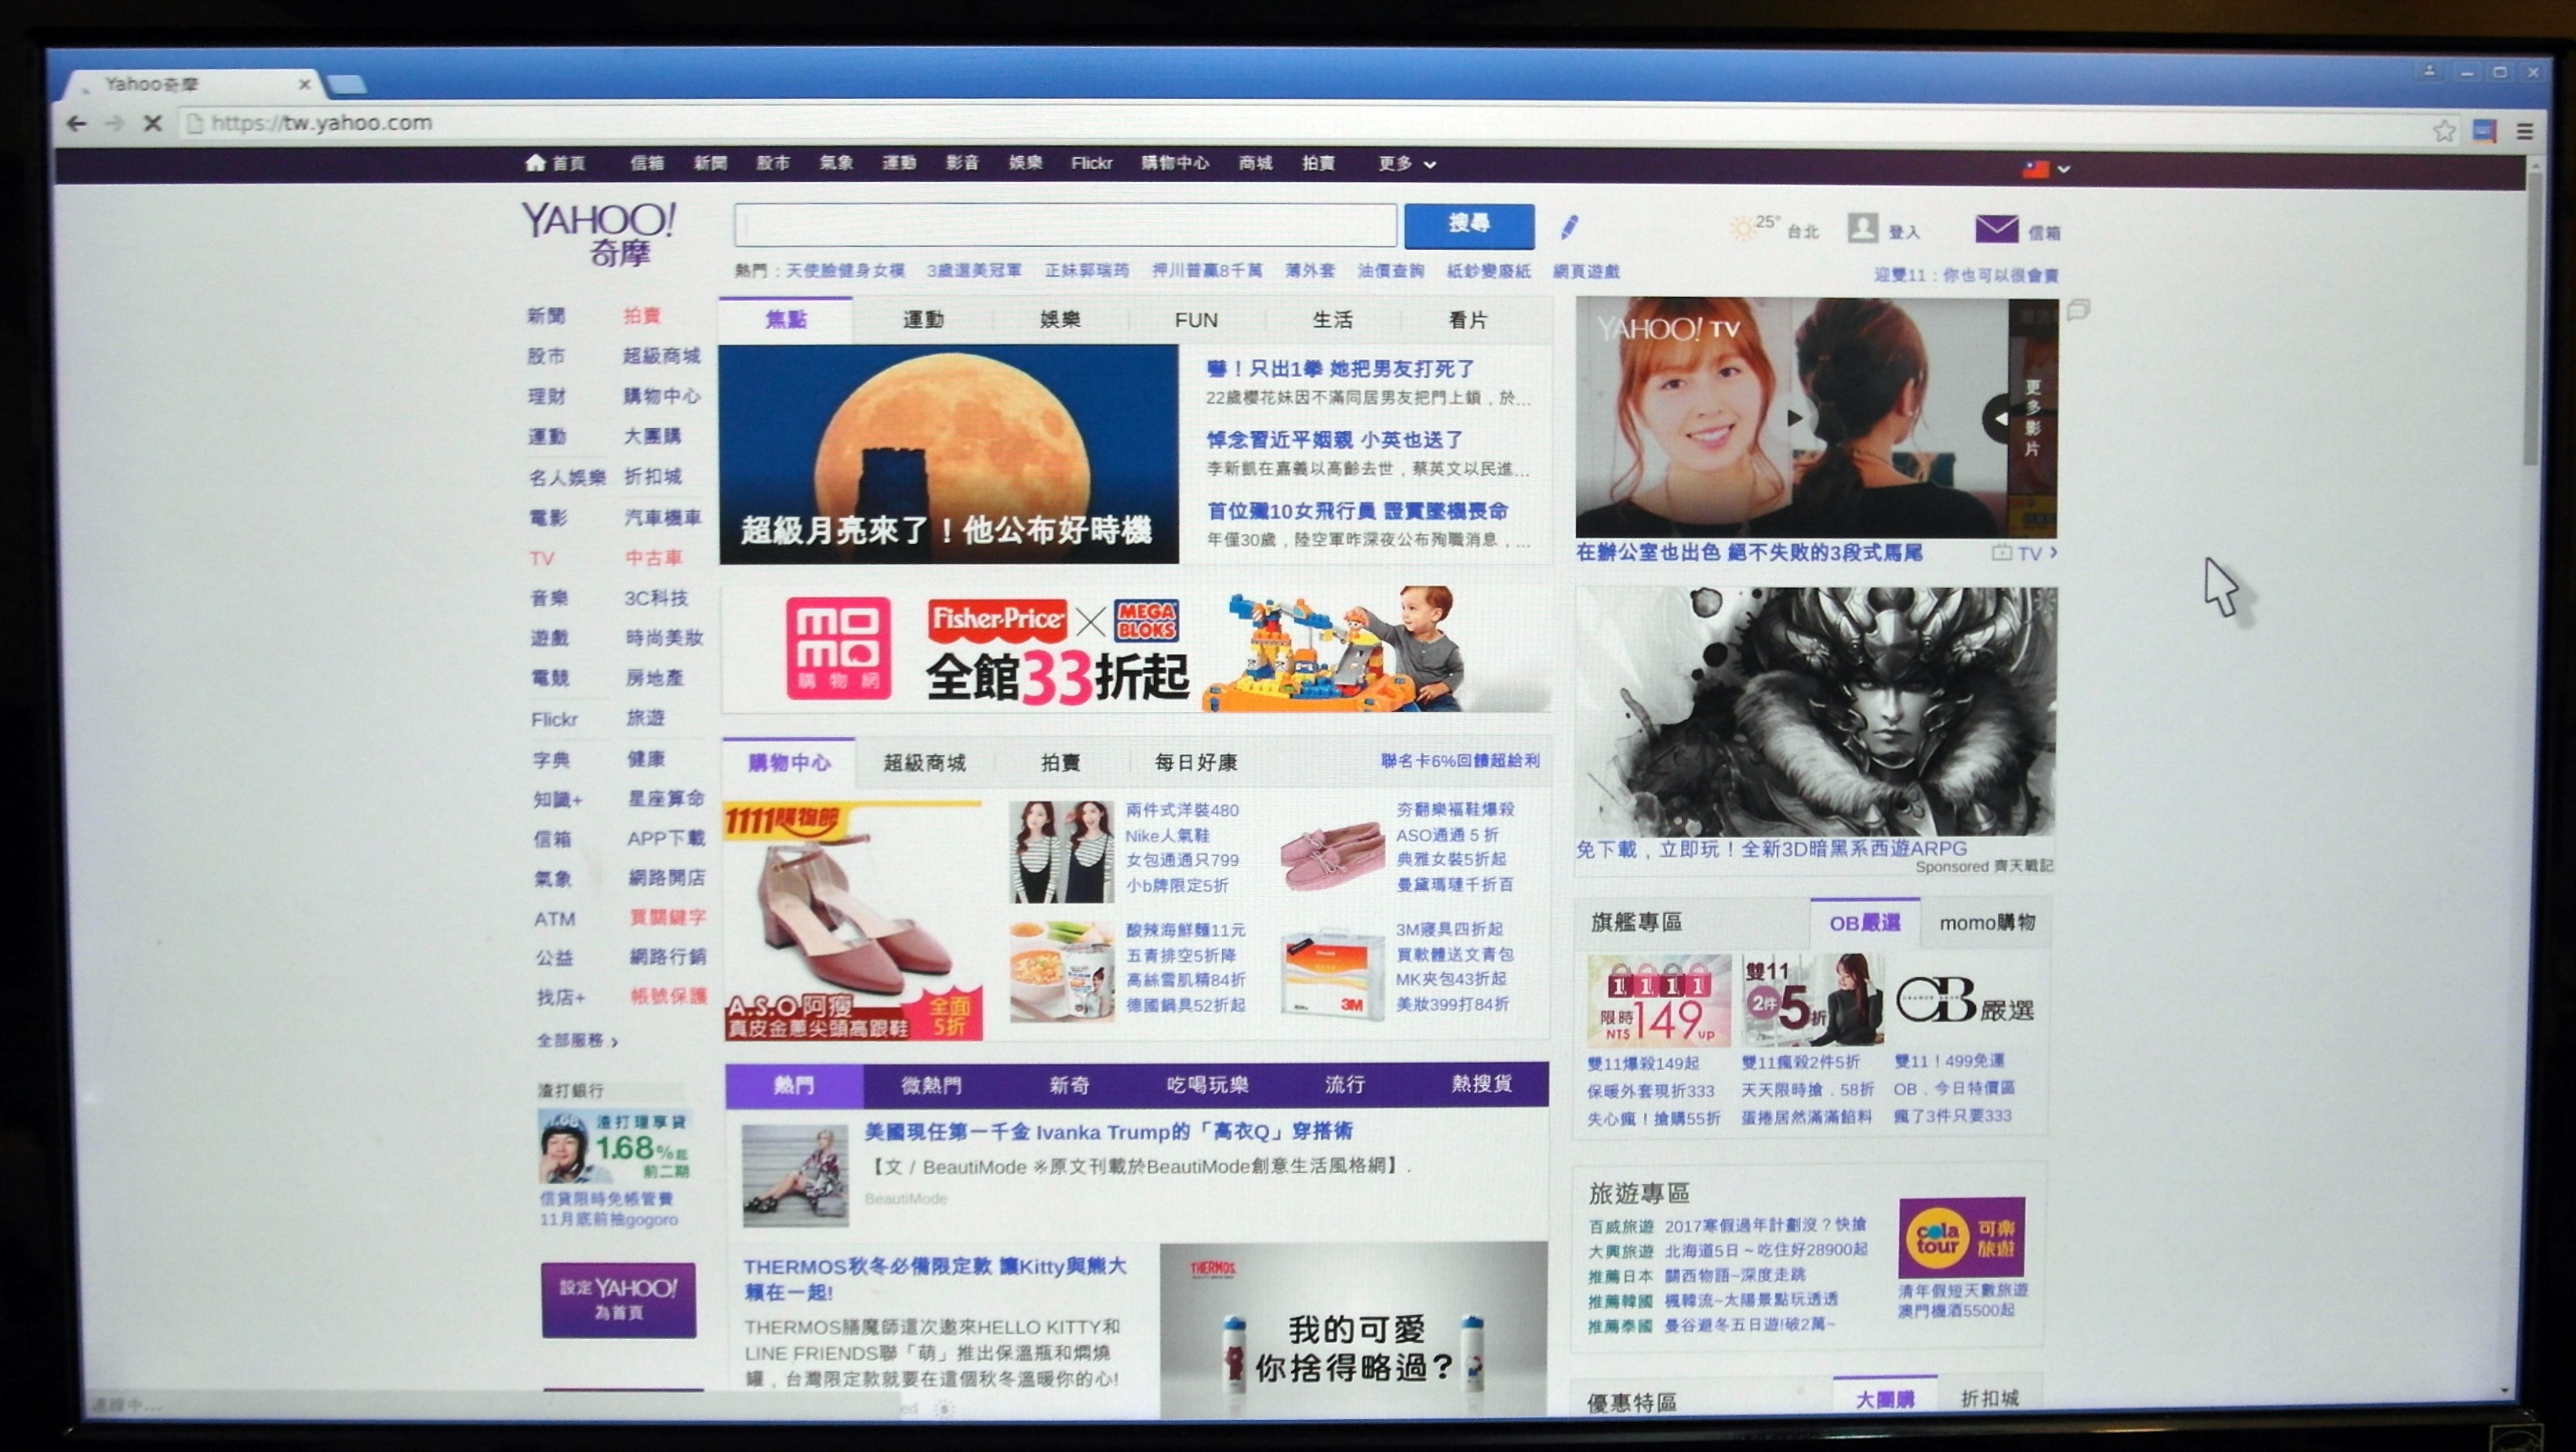Click 聯名卡6%回饋超給利 link
Image resolution: width=2576 pixels, height=1452 pixels.
click(x=1460, y=760)
